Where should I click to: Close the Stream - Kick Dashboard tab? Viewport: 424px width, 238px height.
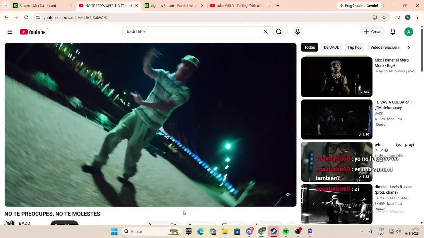pyautogui.click(x=71, y=6)
